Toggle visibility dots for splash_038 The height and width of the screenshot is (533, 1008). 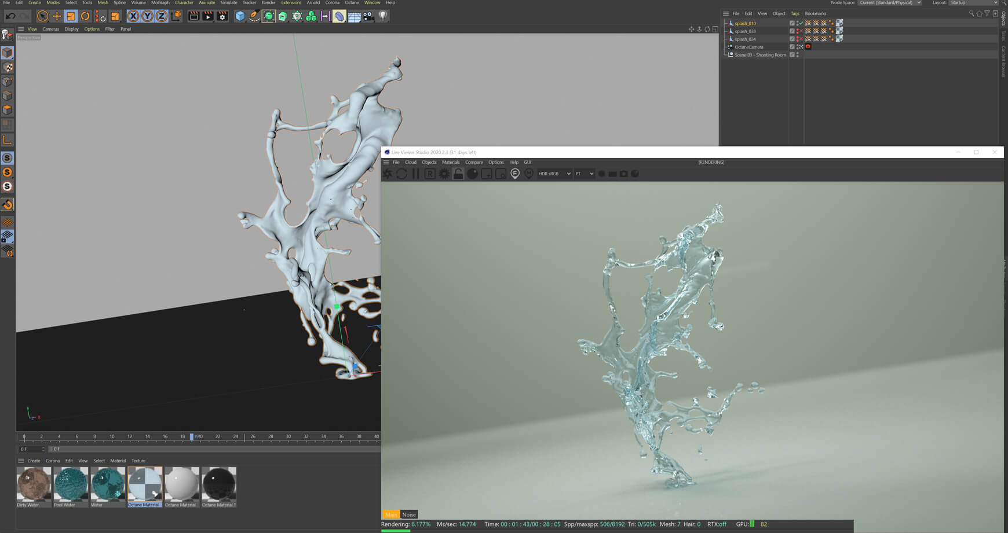click(798, 31)
